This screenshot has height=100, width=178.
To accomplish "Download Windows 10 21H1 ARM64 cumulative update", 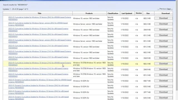I will coord(163,52).
